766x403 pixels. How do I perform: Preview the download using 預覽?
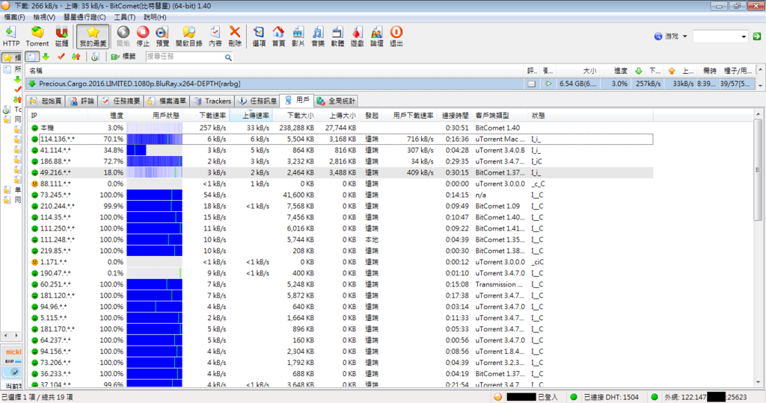click(162, 37)
